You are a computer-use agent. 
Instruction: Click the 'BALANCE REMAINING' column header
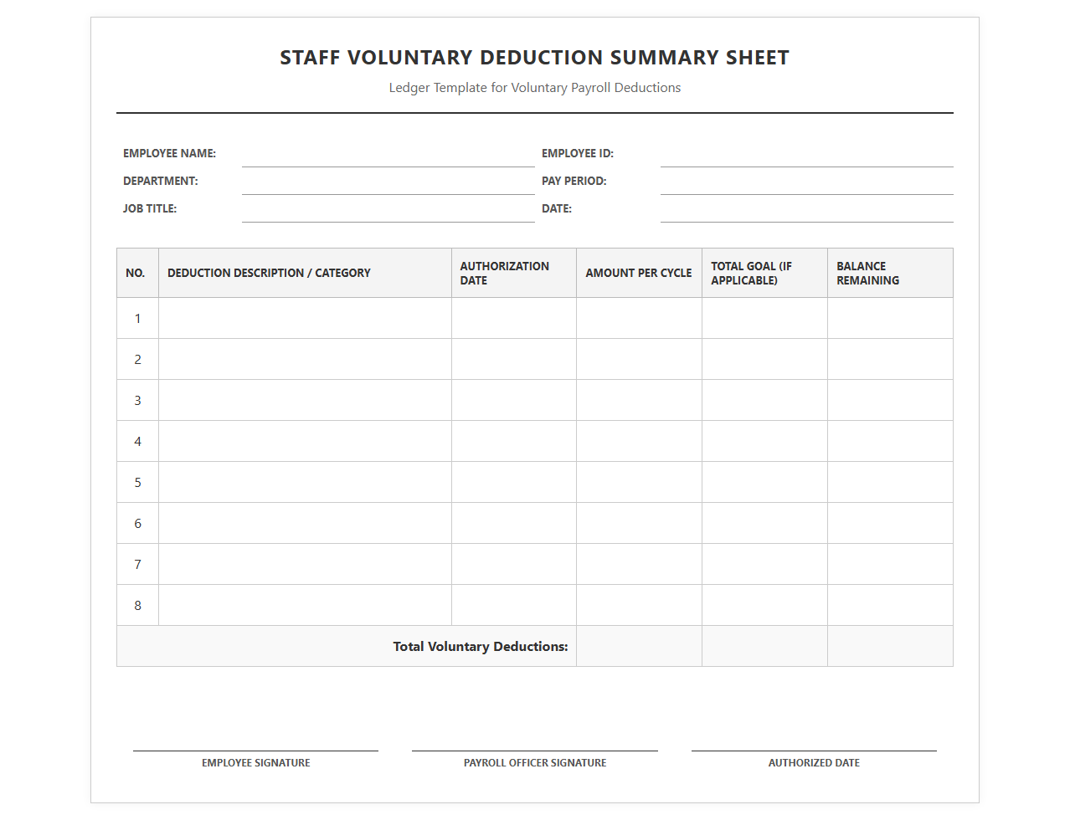coord(890,273)
